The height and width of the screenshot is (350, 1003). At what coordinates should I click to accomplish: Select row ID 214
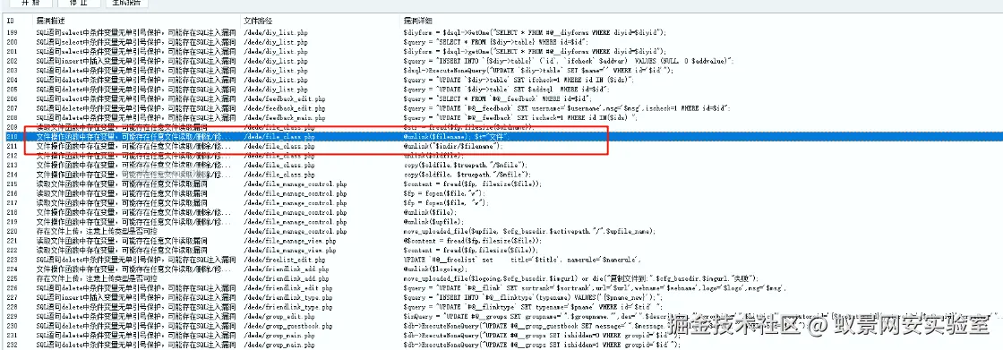pos(13,175)
